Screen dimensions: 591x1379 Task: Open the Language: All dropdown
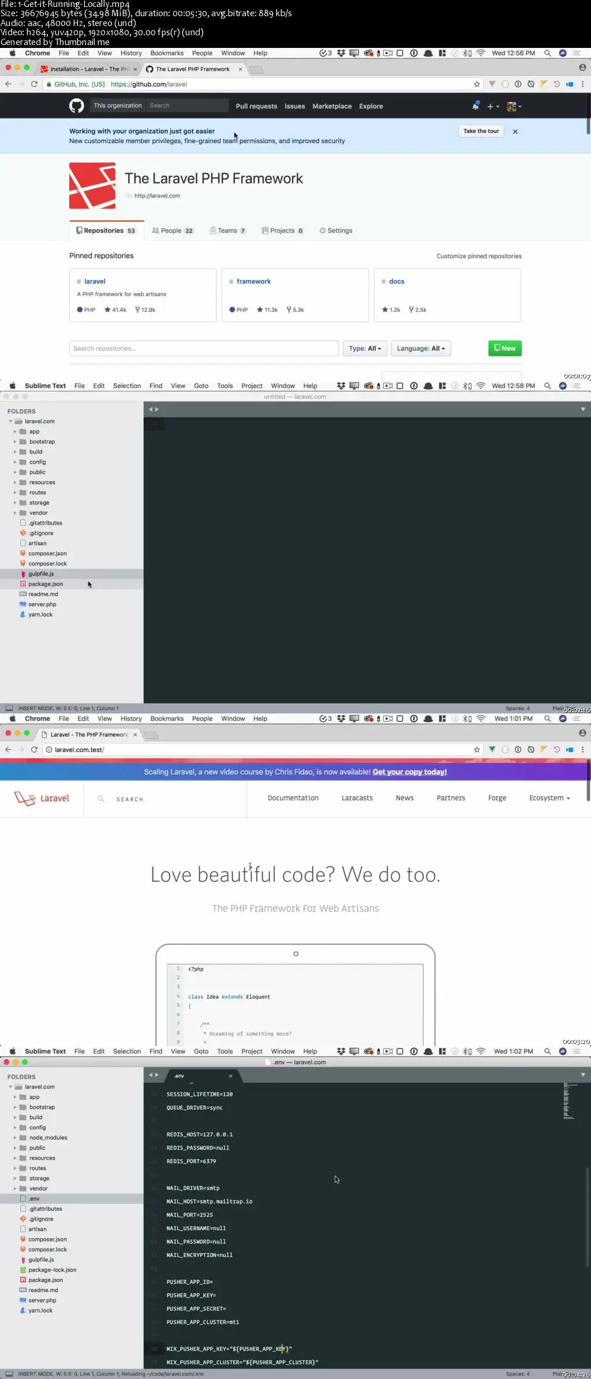point(421,348)
